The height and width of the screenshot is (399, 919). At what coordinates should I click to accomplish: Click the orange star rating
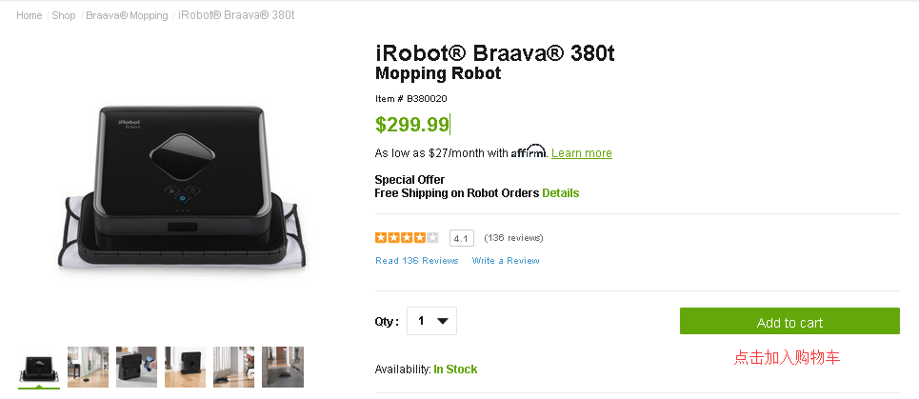tap(407, 237)
